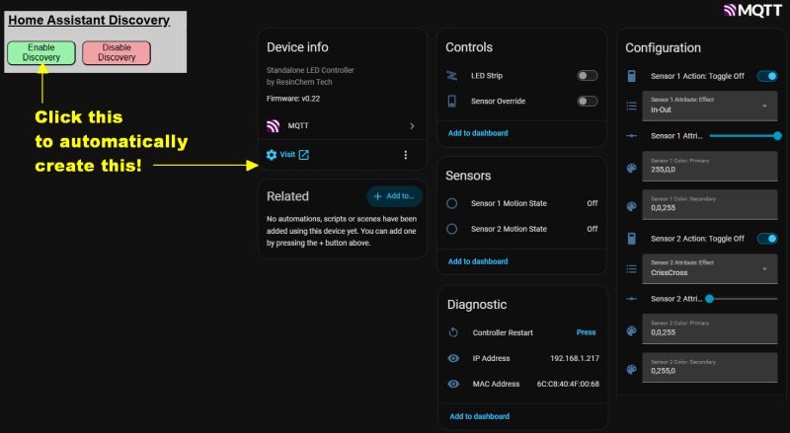Click the IP Address value 192.168.1.217

pyautogui.click(x=575, y=358)
